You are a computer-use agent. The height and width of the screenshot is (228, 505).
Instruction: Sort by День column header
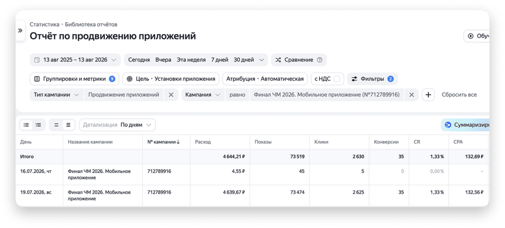click(x=26, y=142)
